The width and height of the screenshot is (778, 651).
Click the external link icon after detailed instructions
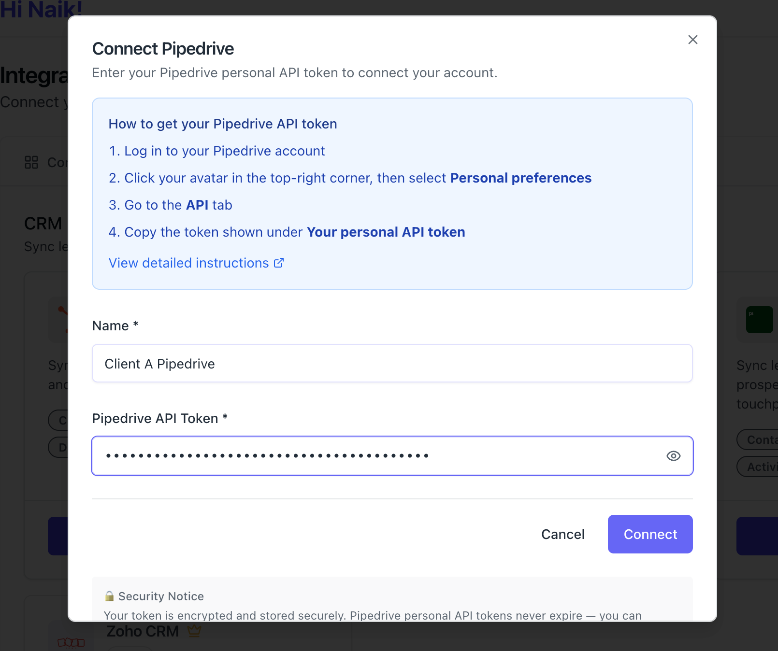tap(279, 263)
